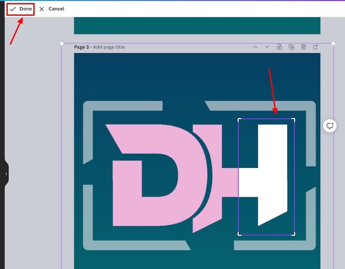Duplicate page 3 using copy icon
The width and height of the screenshot is (345, 269).
[291, 47]
